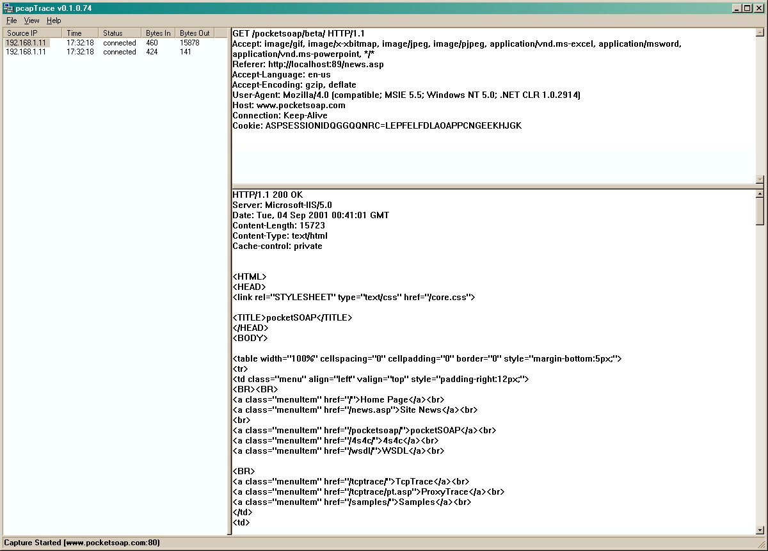Click the 'HTTP/1.1 200 OK' response line
The height and width of the screenshot is (551, 768).
268,195
